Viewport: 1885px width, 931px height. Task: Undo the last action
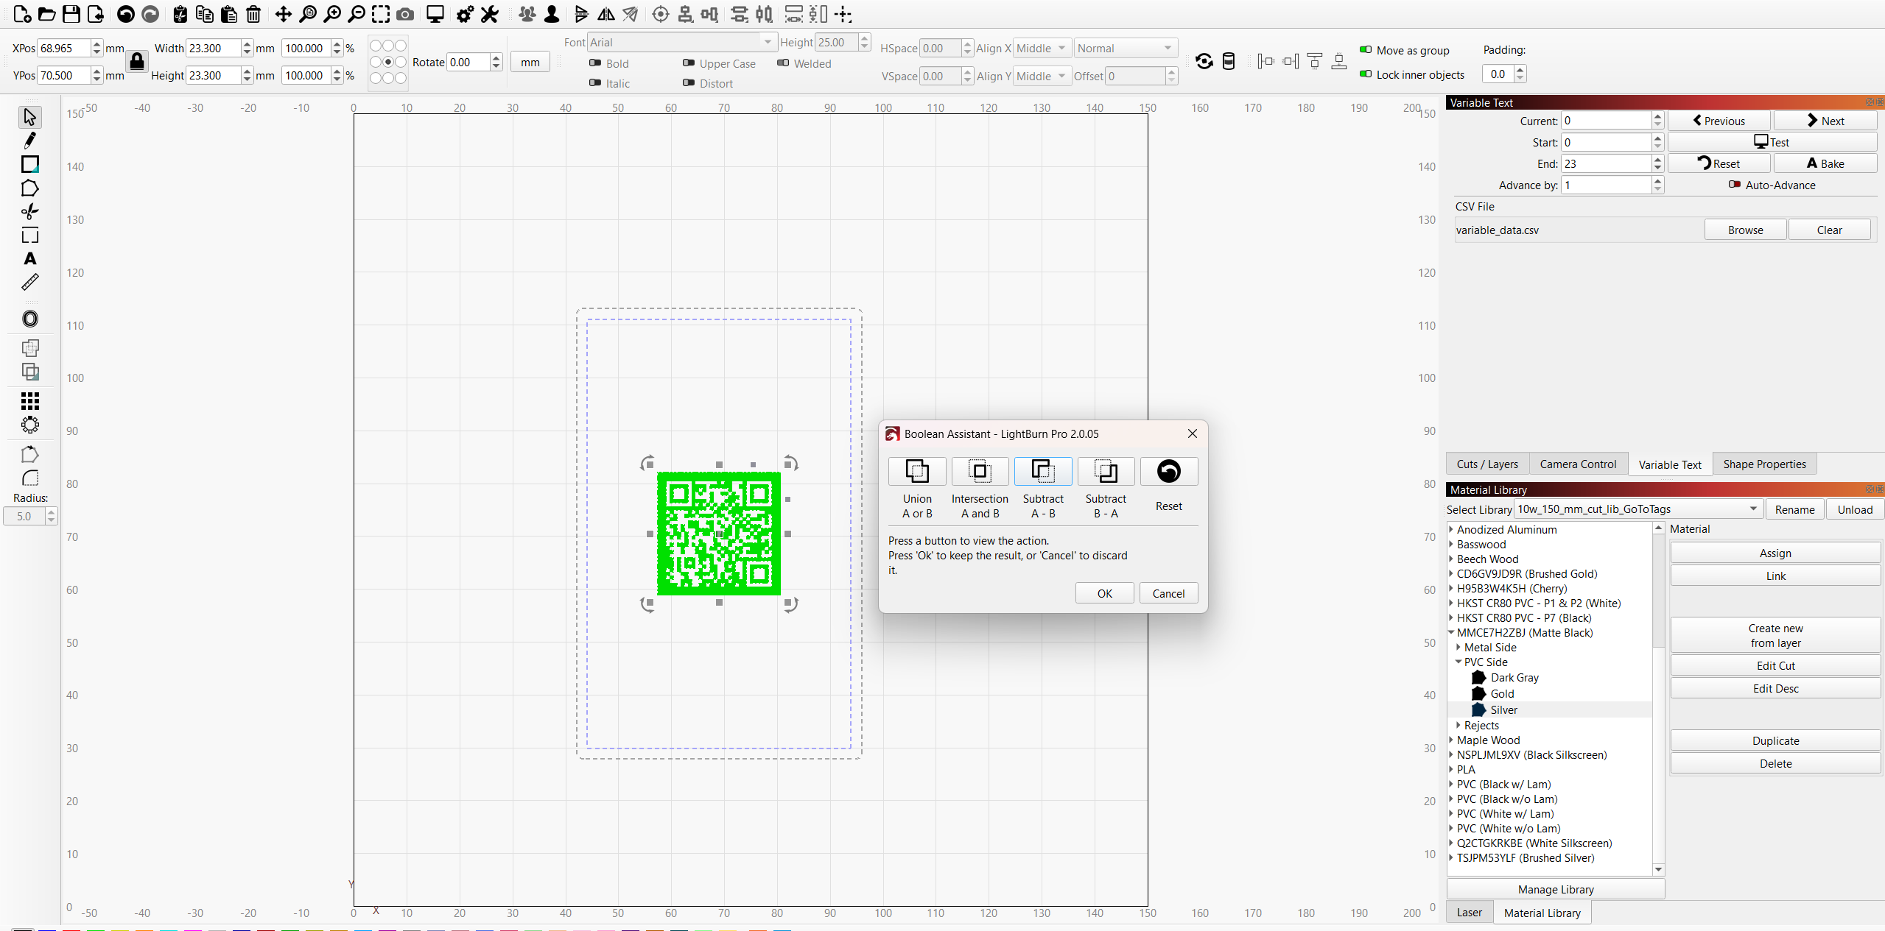126,14
